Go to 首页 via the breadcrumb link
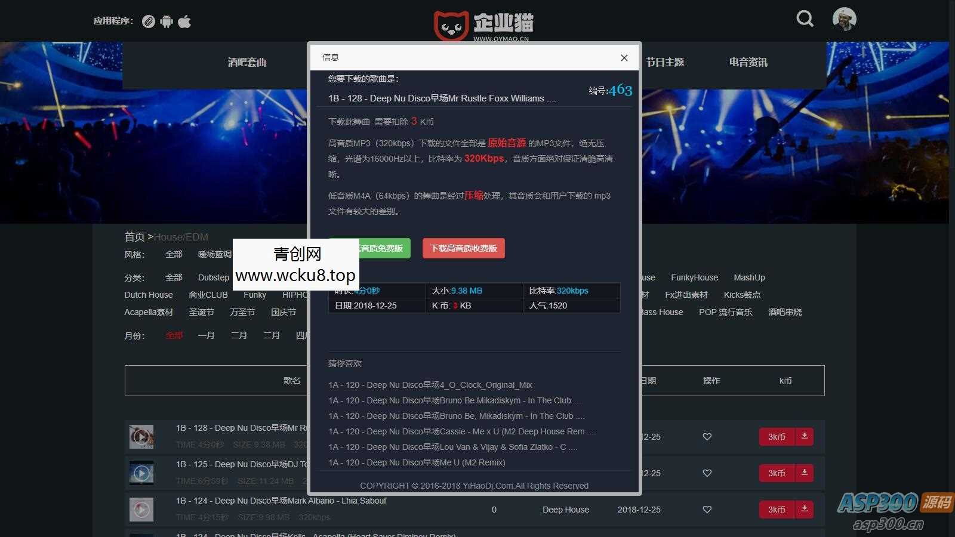The width and height of the screenshot is (955, 537). (x=134, y=236)
